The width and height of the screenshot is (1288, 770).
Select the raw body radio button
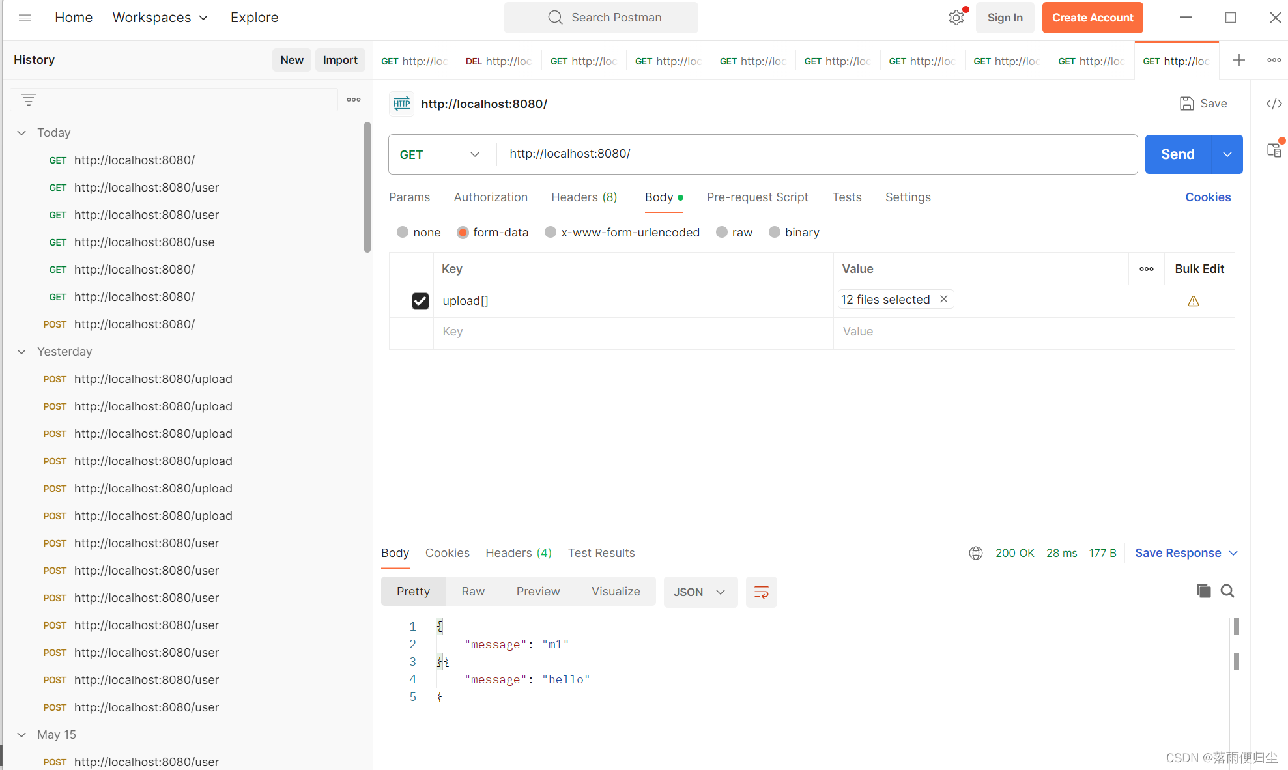(x=722, y=232)
